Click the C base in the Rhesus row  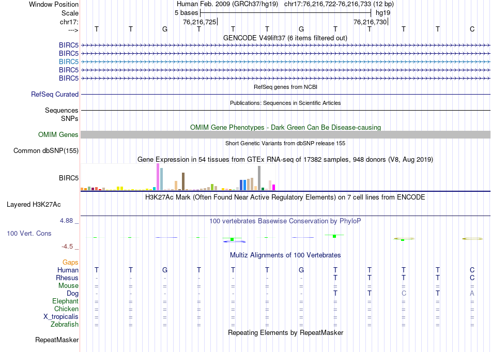(472, 278)
